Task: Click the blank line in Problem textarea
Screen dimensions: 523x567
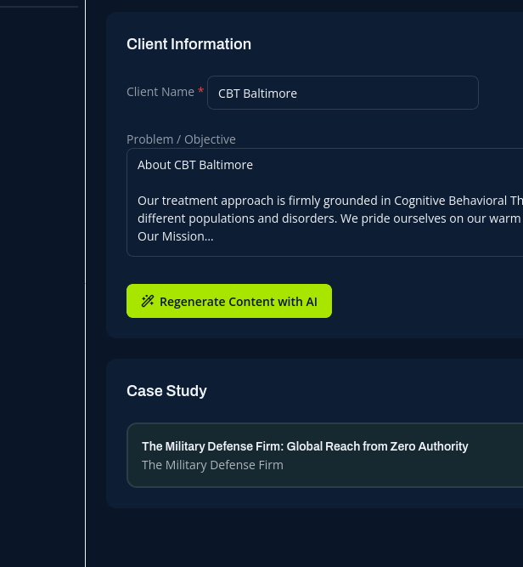Action: (x=323, y=183)
